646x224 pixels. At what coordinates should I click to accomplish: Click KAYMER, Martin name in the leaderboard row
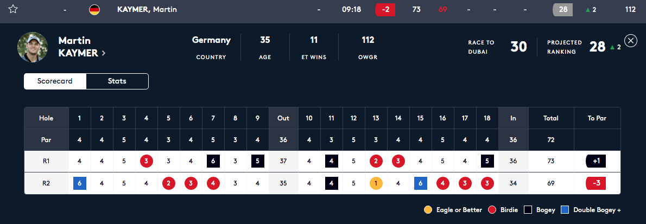147,9
